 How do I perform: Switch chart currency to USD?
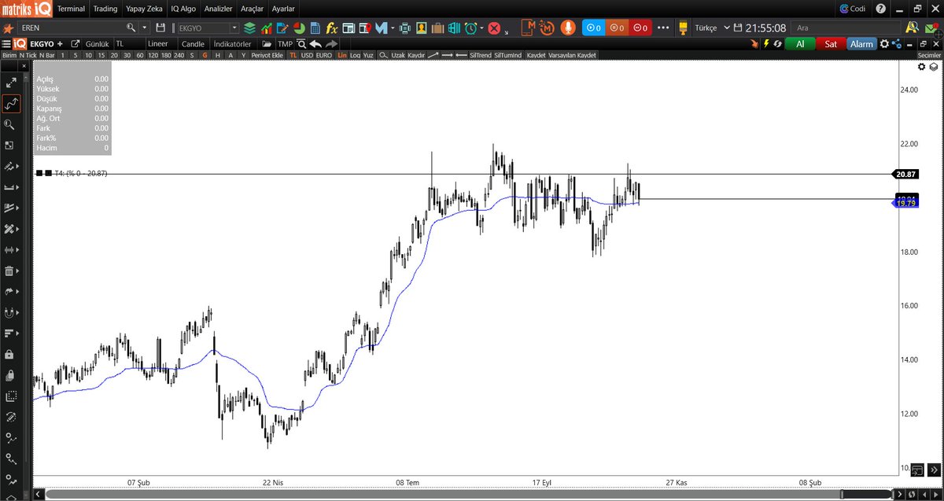(307, 56)
